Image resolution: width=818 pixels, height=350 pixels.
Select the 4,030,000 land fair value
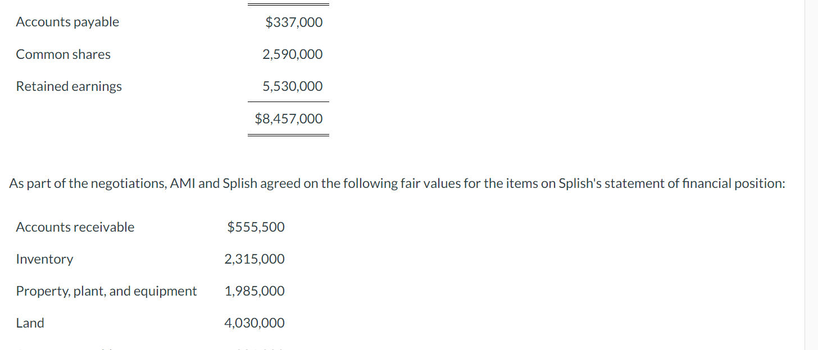(x=255, y=323)
